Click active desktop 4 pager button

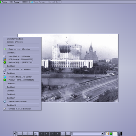pyautogui.click(x=36, y=134)
